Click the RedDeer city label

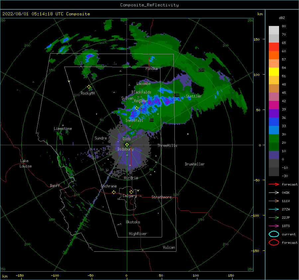141,101
